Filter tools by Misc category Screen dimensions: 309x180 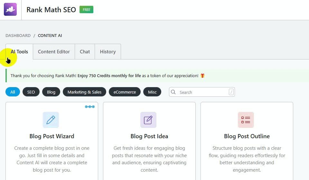(x=152, y=92)
